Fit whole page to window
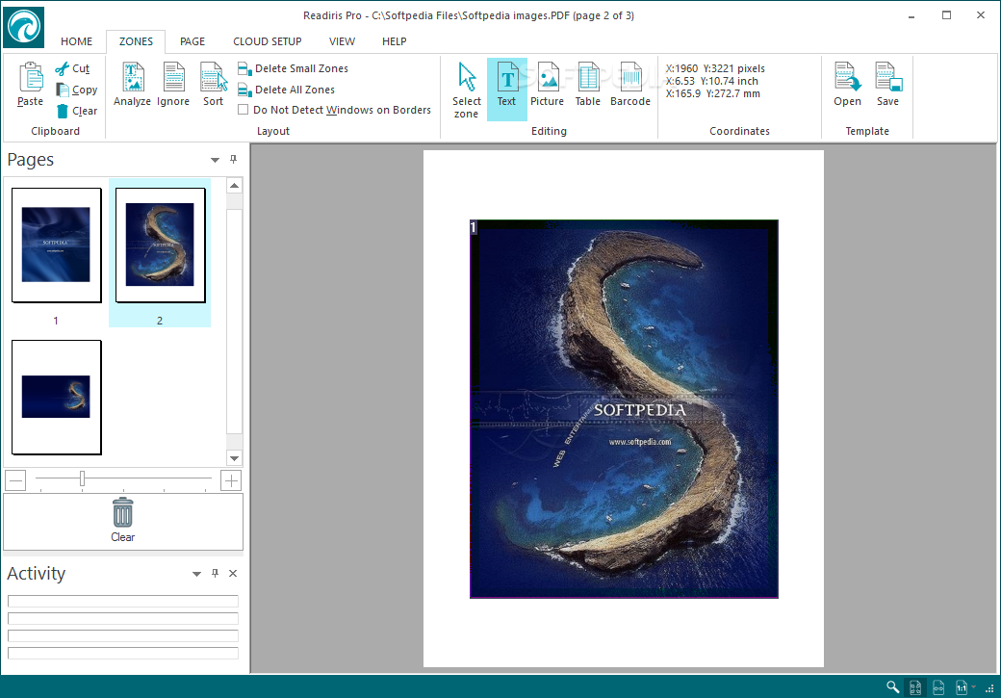Screen dimensions: 1001x698 (x=915, y=687)
